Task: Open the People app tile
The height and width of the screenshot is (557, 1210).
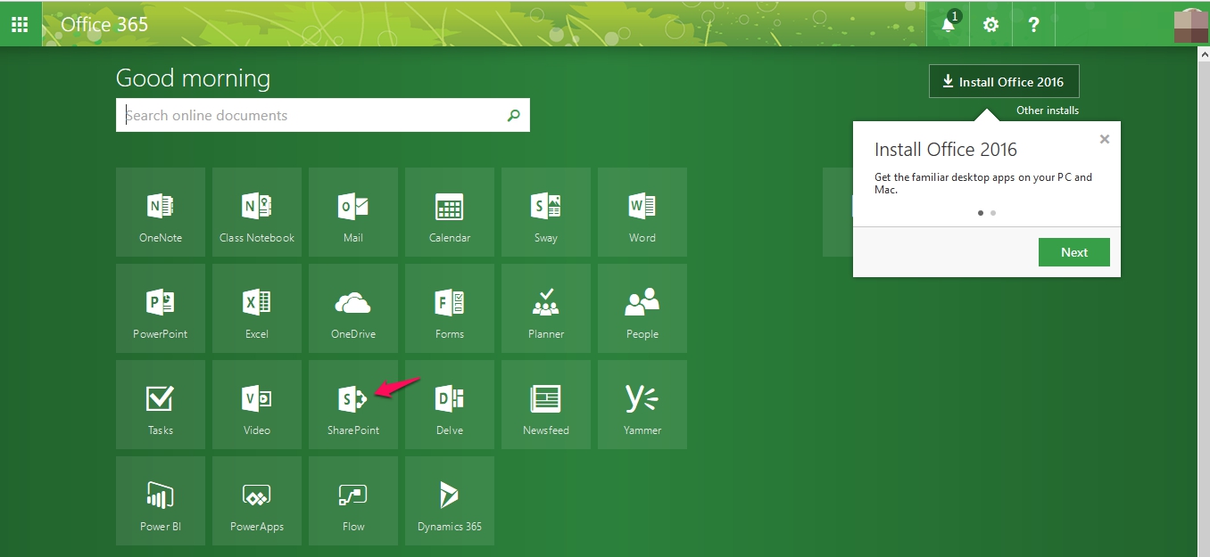Action: [x=642, y=308]
